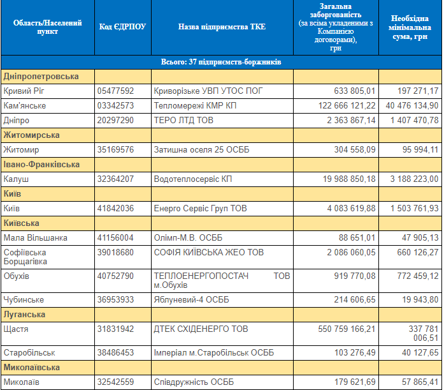Click "Необхідна мінімальна сума, грн" header
Viewport: 444px width, 390px height.
click(410, 27)
